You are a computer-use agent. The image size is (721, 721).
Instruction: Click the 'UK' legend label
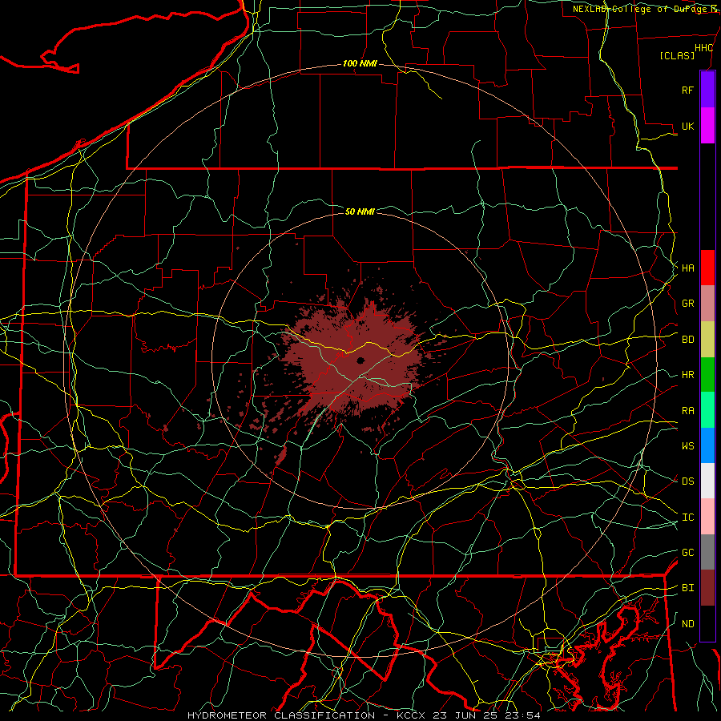coord(687,126)
